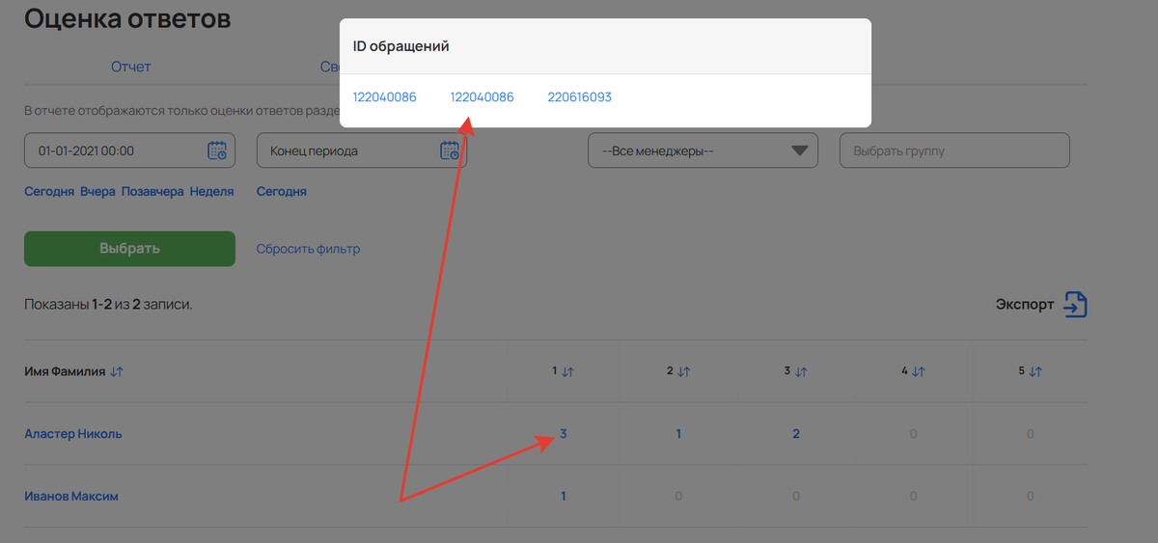This screenshot has height=543, width=1158.
Task: Click the Выбрать группу field
Action: 954,150
